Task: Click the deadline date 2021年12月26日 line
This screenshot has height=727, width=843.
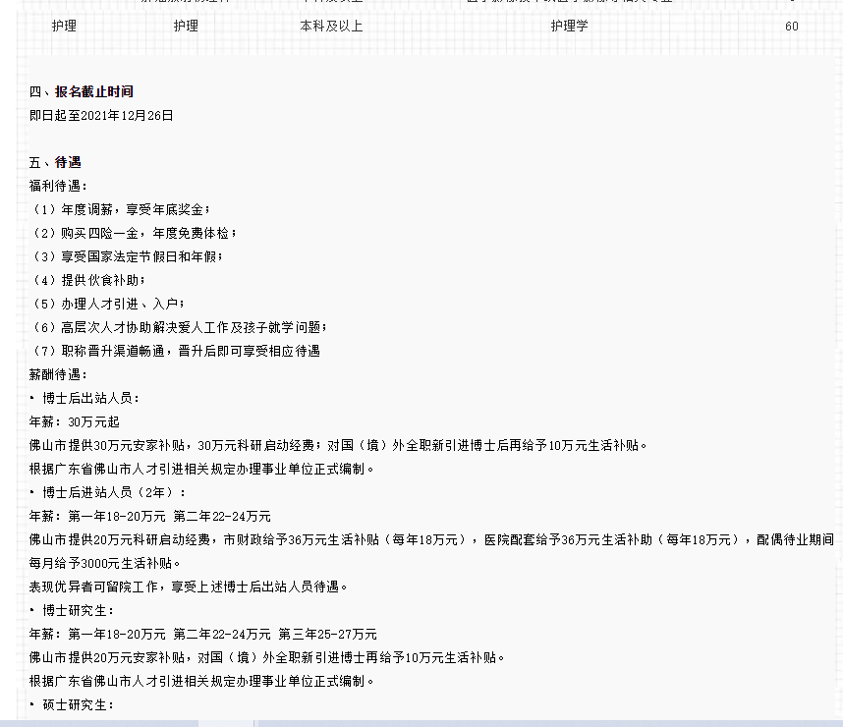Action: [101, 115]
